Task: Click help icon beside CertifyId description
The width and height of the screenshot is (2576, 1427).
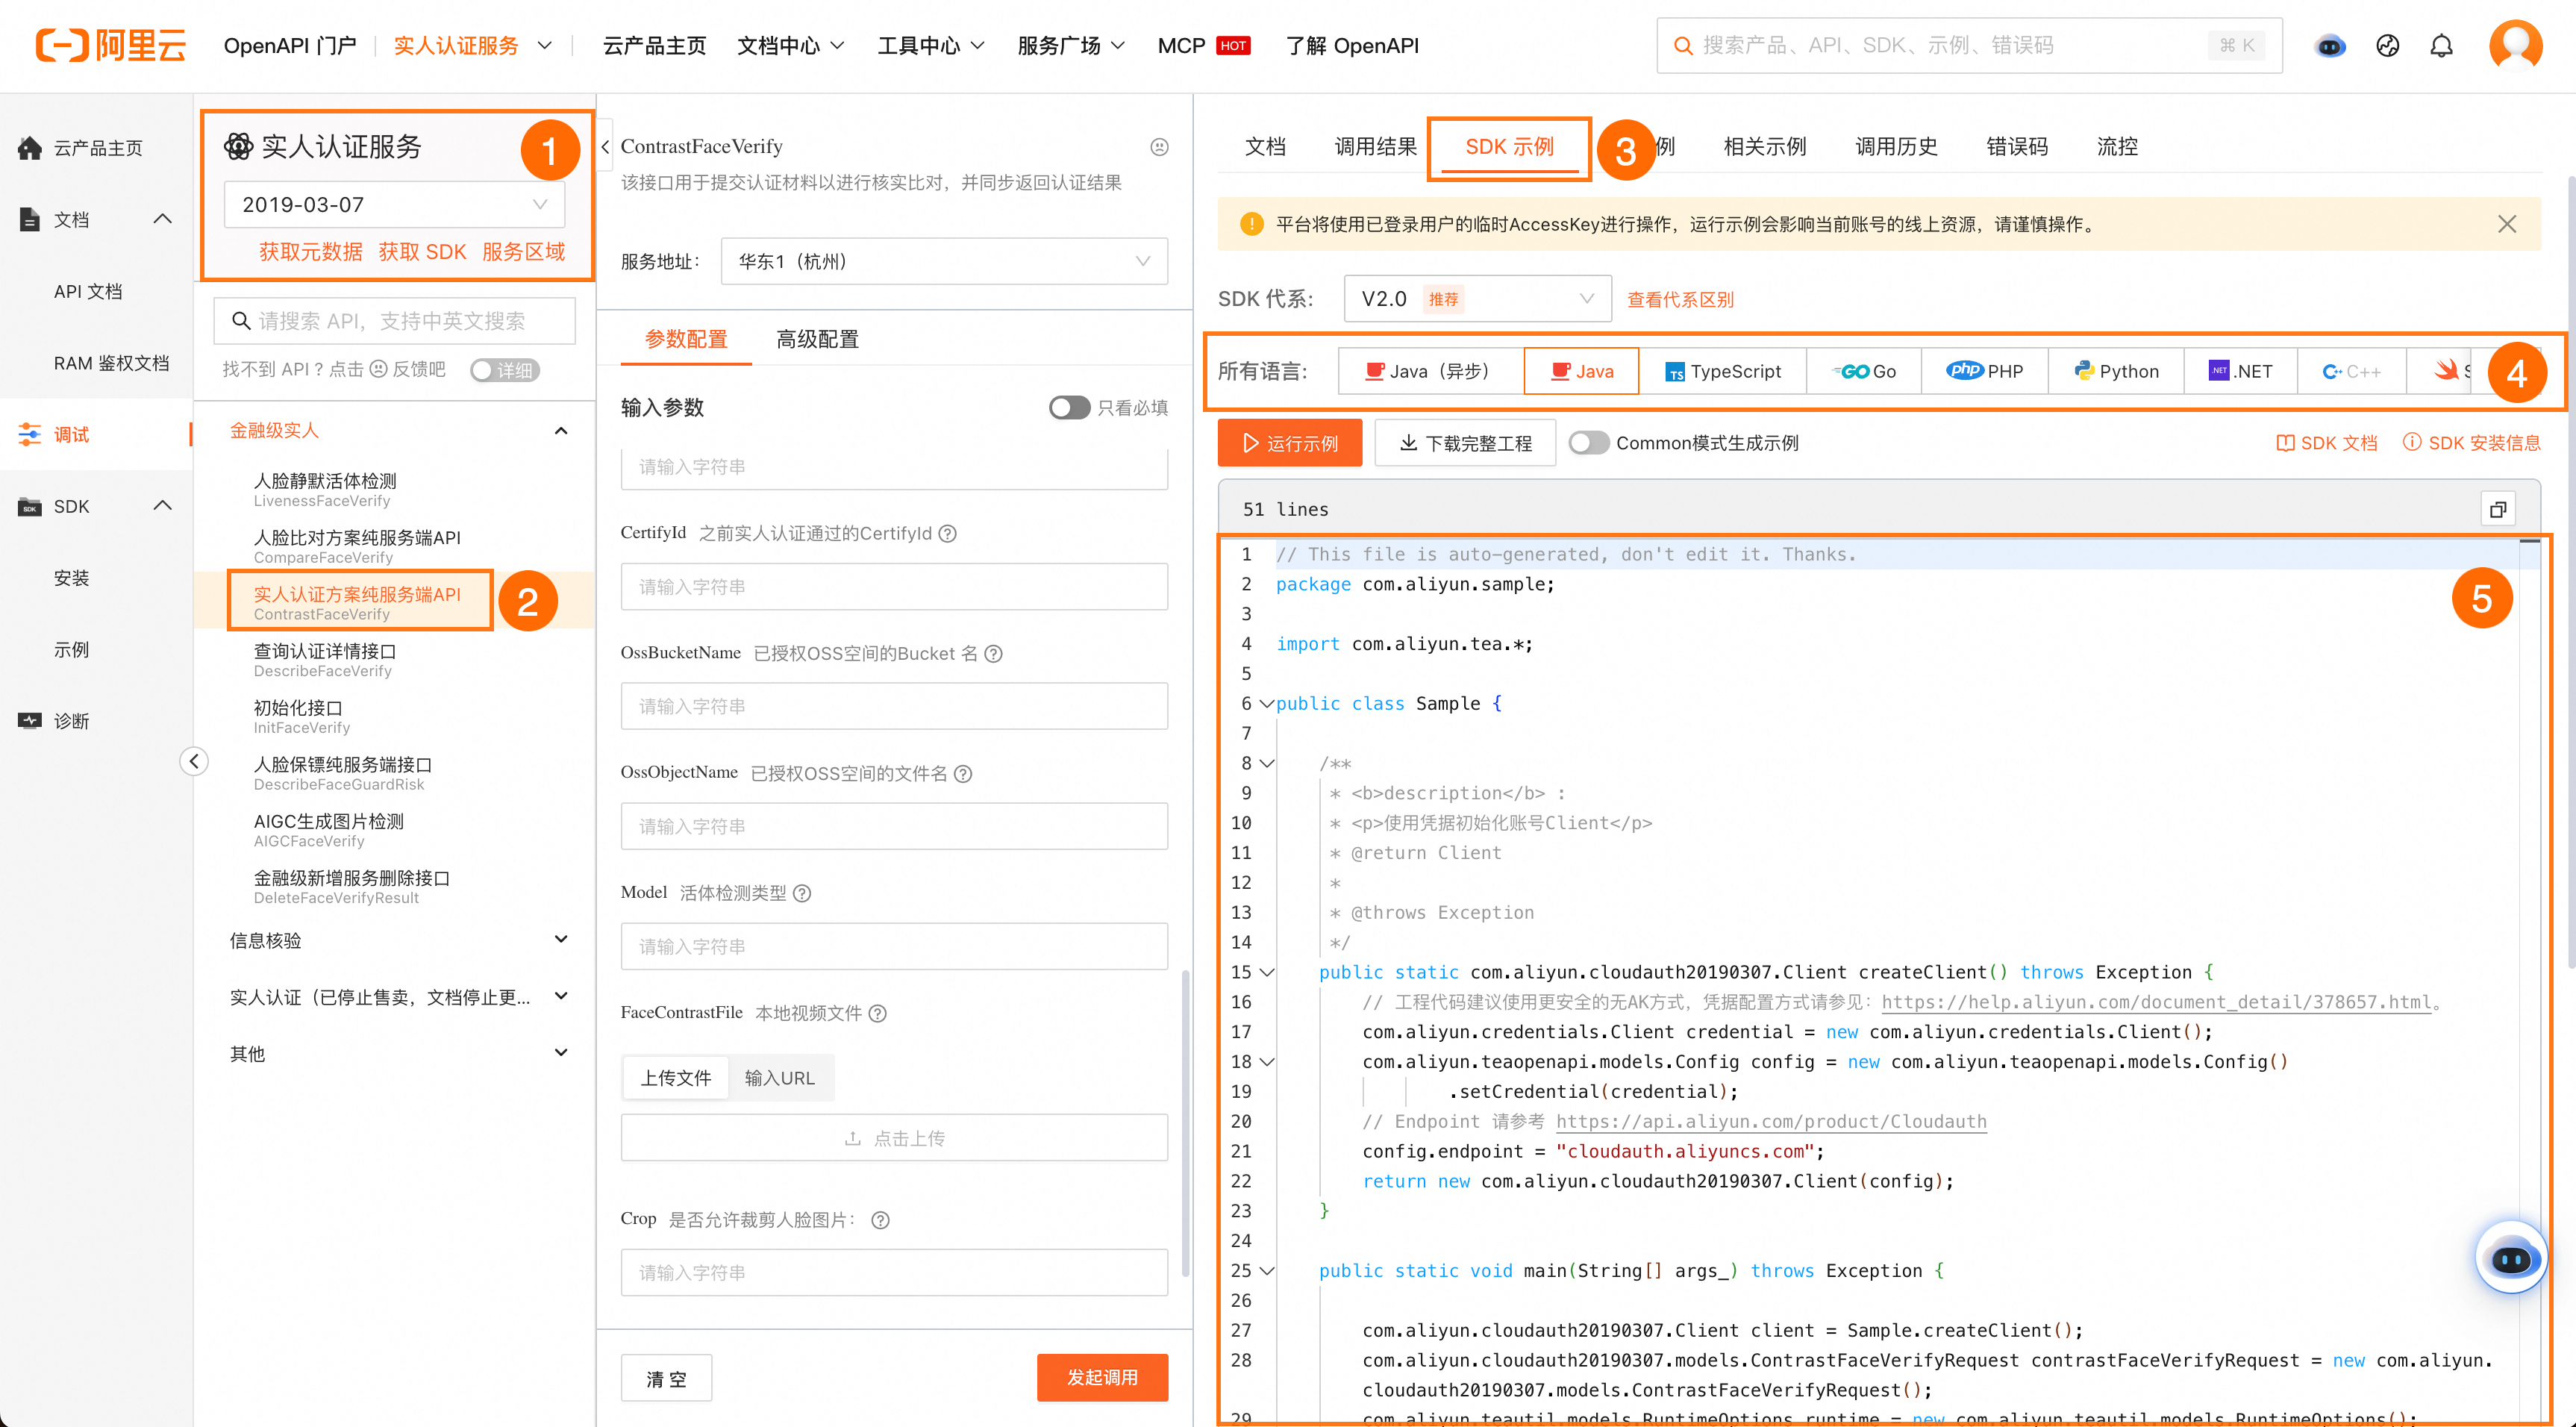Action: (x=948, y=534)
